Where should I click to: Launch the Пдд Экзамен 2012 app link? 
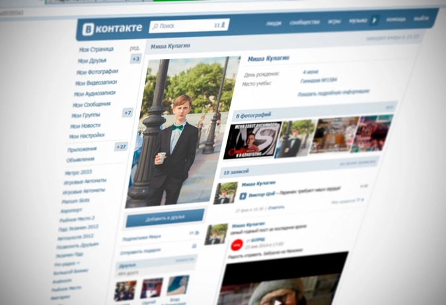pos(78,228)
